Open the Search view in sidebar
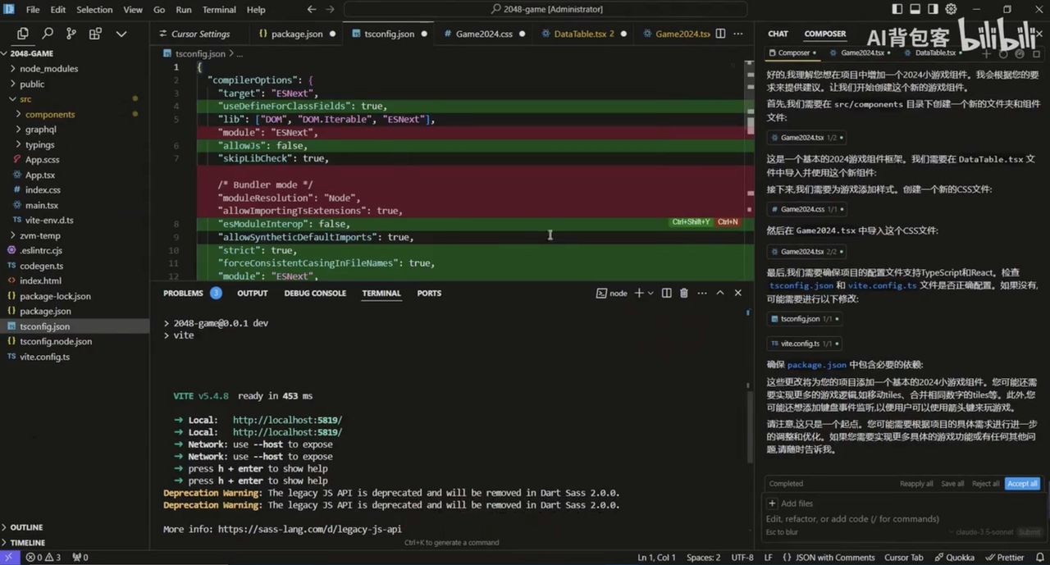Viewport: 1050px width, 565px height. pyautogui.click(x=47, y=34)
